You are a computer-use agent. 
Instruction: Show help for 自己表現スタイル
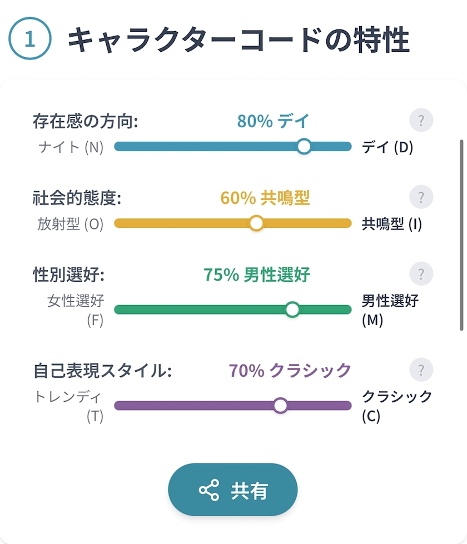pyautogui.click(x=421, y=370)
